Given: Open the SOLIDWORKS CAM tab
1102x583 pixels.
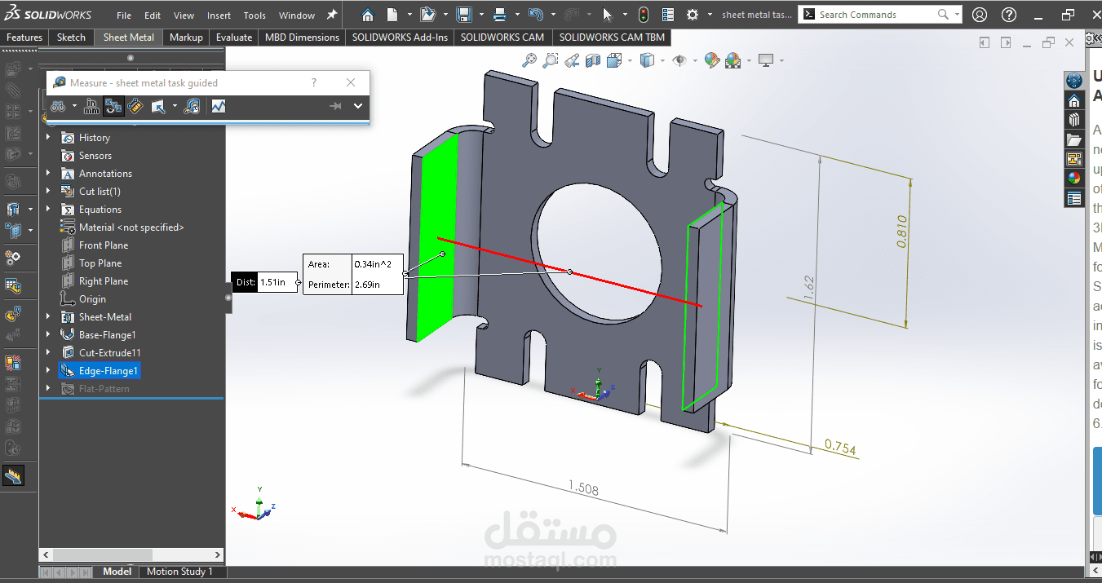Looking at the screenshot, I should coord(502,38).
